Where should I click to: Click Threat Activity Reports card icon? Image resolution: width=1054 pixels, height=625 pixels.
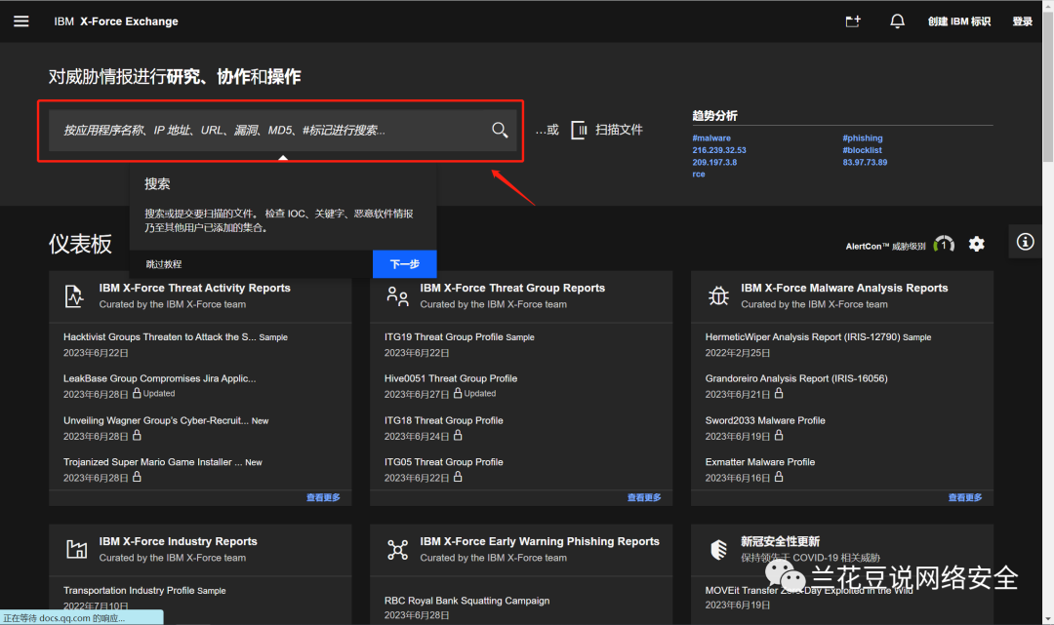click(x=74, y=296)
